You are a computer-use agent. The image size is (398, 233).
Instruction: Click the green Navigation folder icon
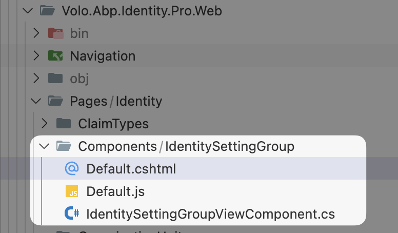(x=55, y=56)
